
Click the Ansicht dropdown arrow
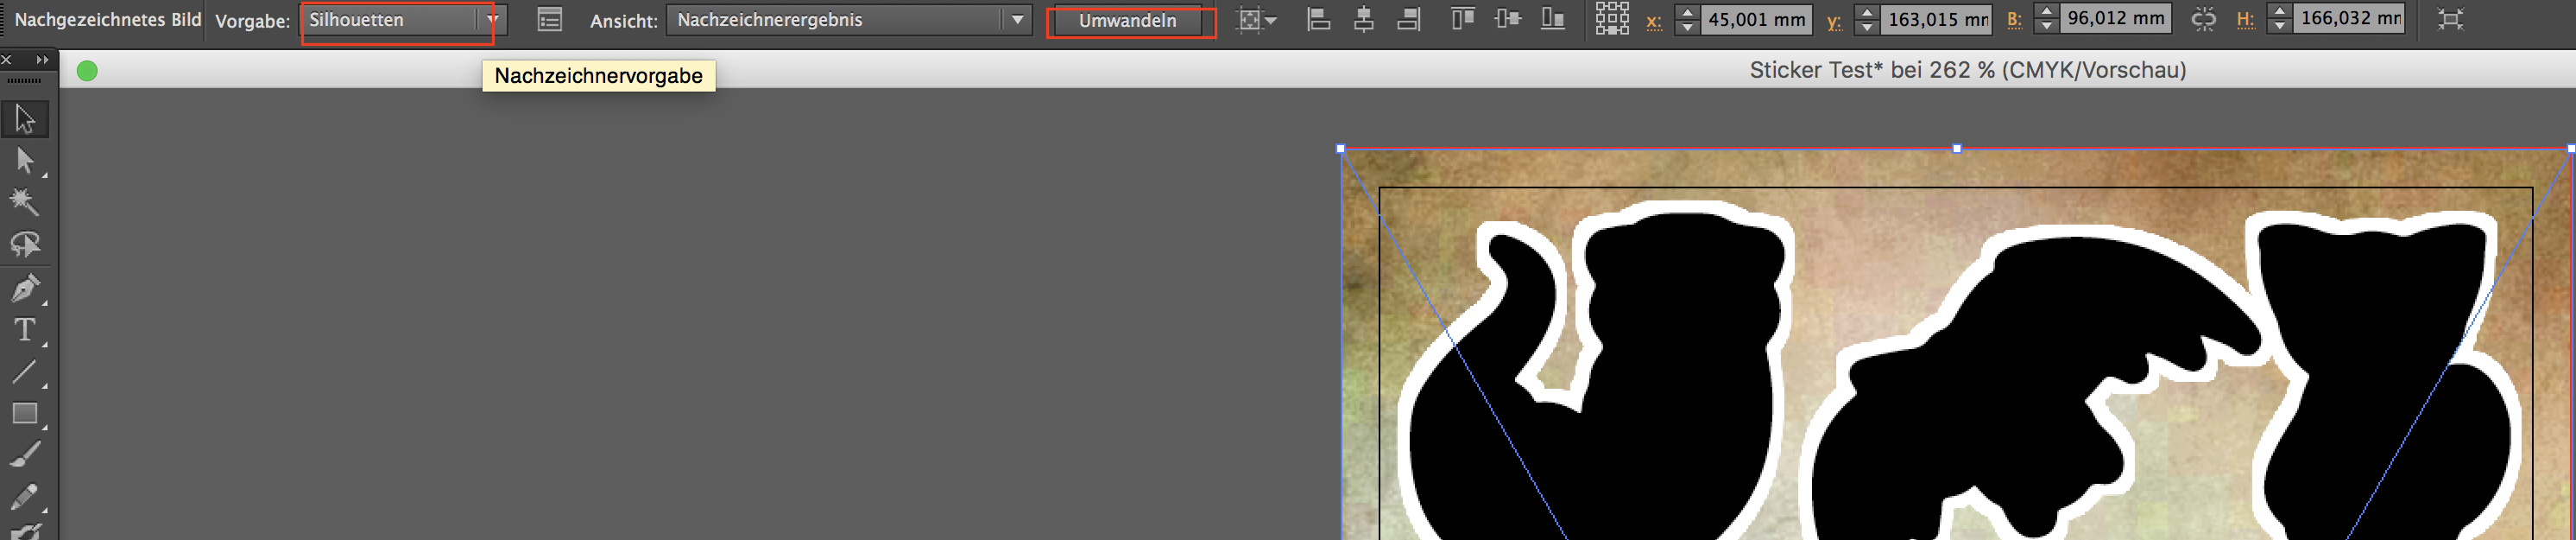1017,20
